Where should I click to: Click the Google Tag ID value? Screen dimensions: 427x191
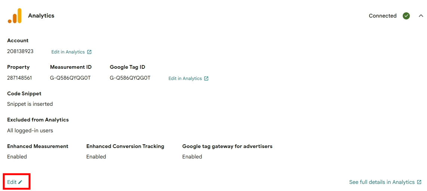coord(130,78)
